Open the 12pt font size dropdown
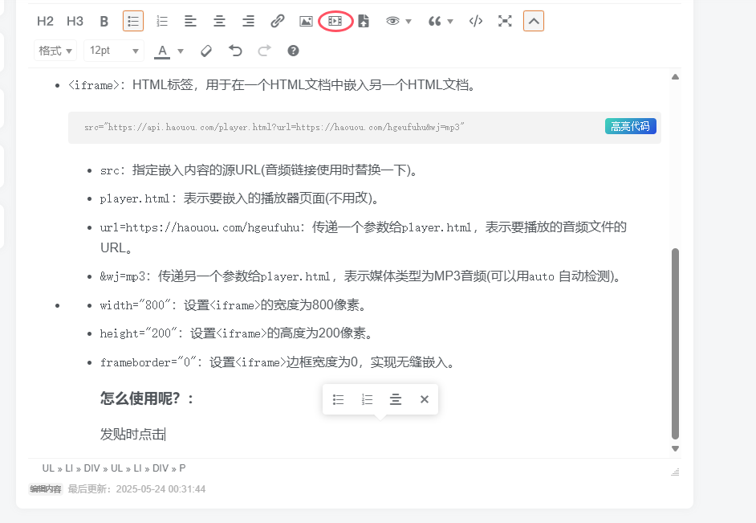Image resolution: width=756 pixels, height=523 pixels. [x=114, y=51]
